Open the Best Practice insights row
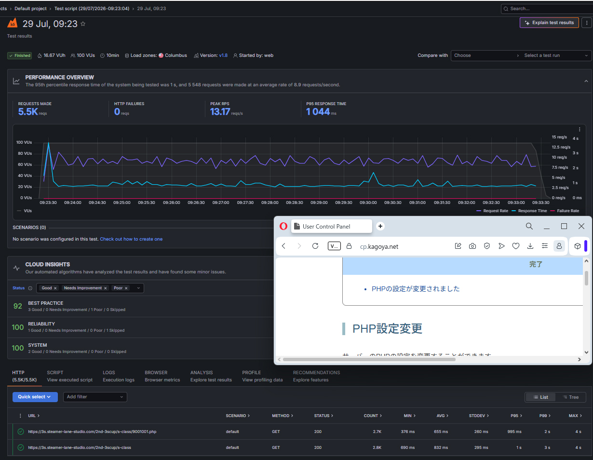 (141, 306)
